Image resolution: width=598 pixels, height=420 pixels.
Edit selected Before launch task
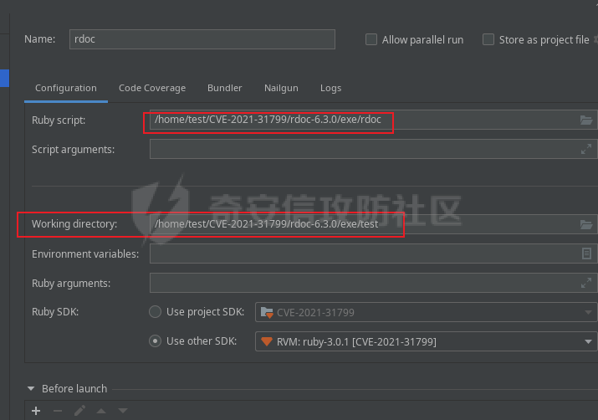click(79, 411)
